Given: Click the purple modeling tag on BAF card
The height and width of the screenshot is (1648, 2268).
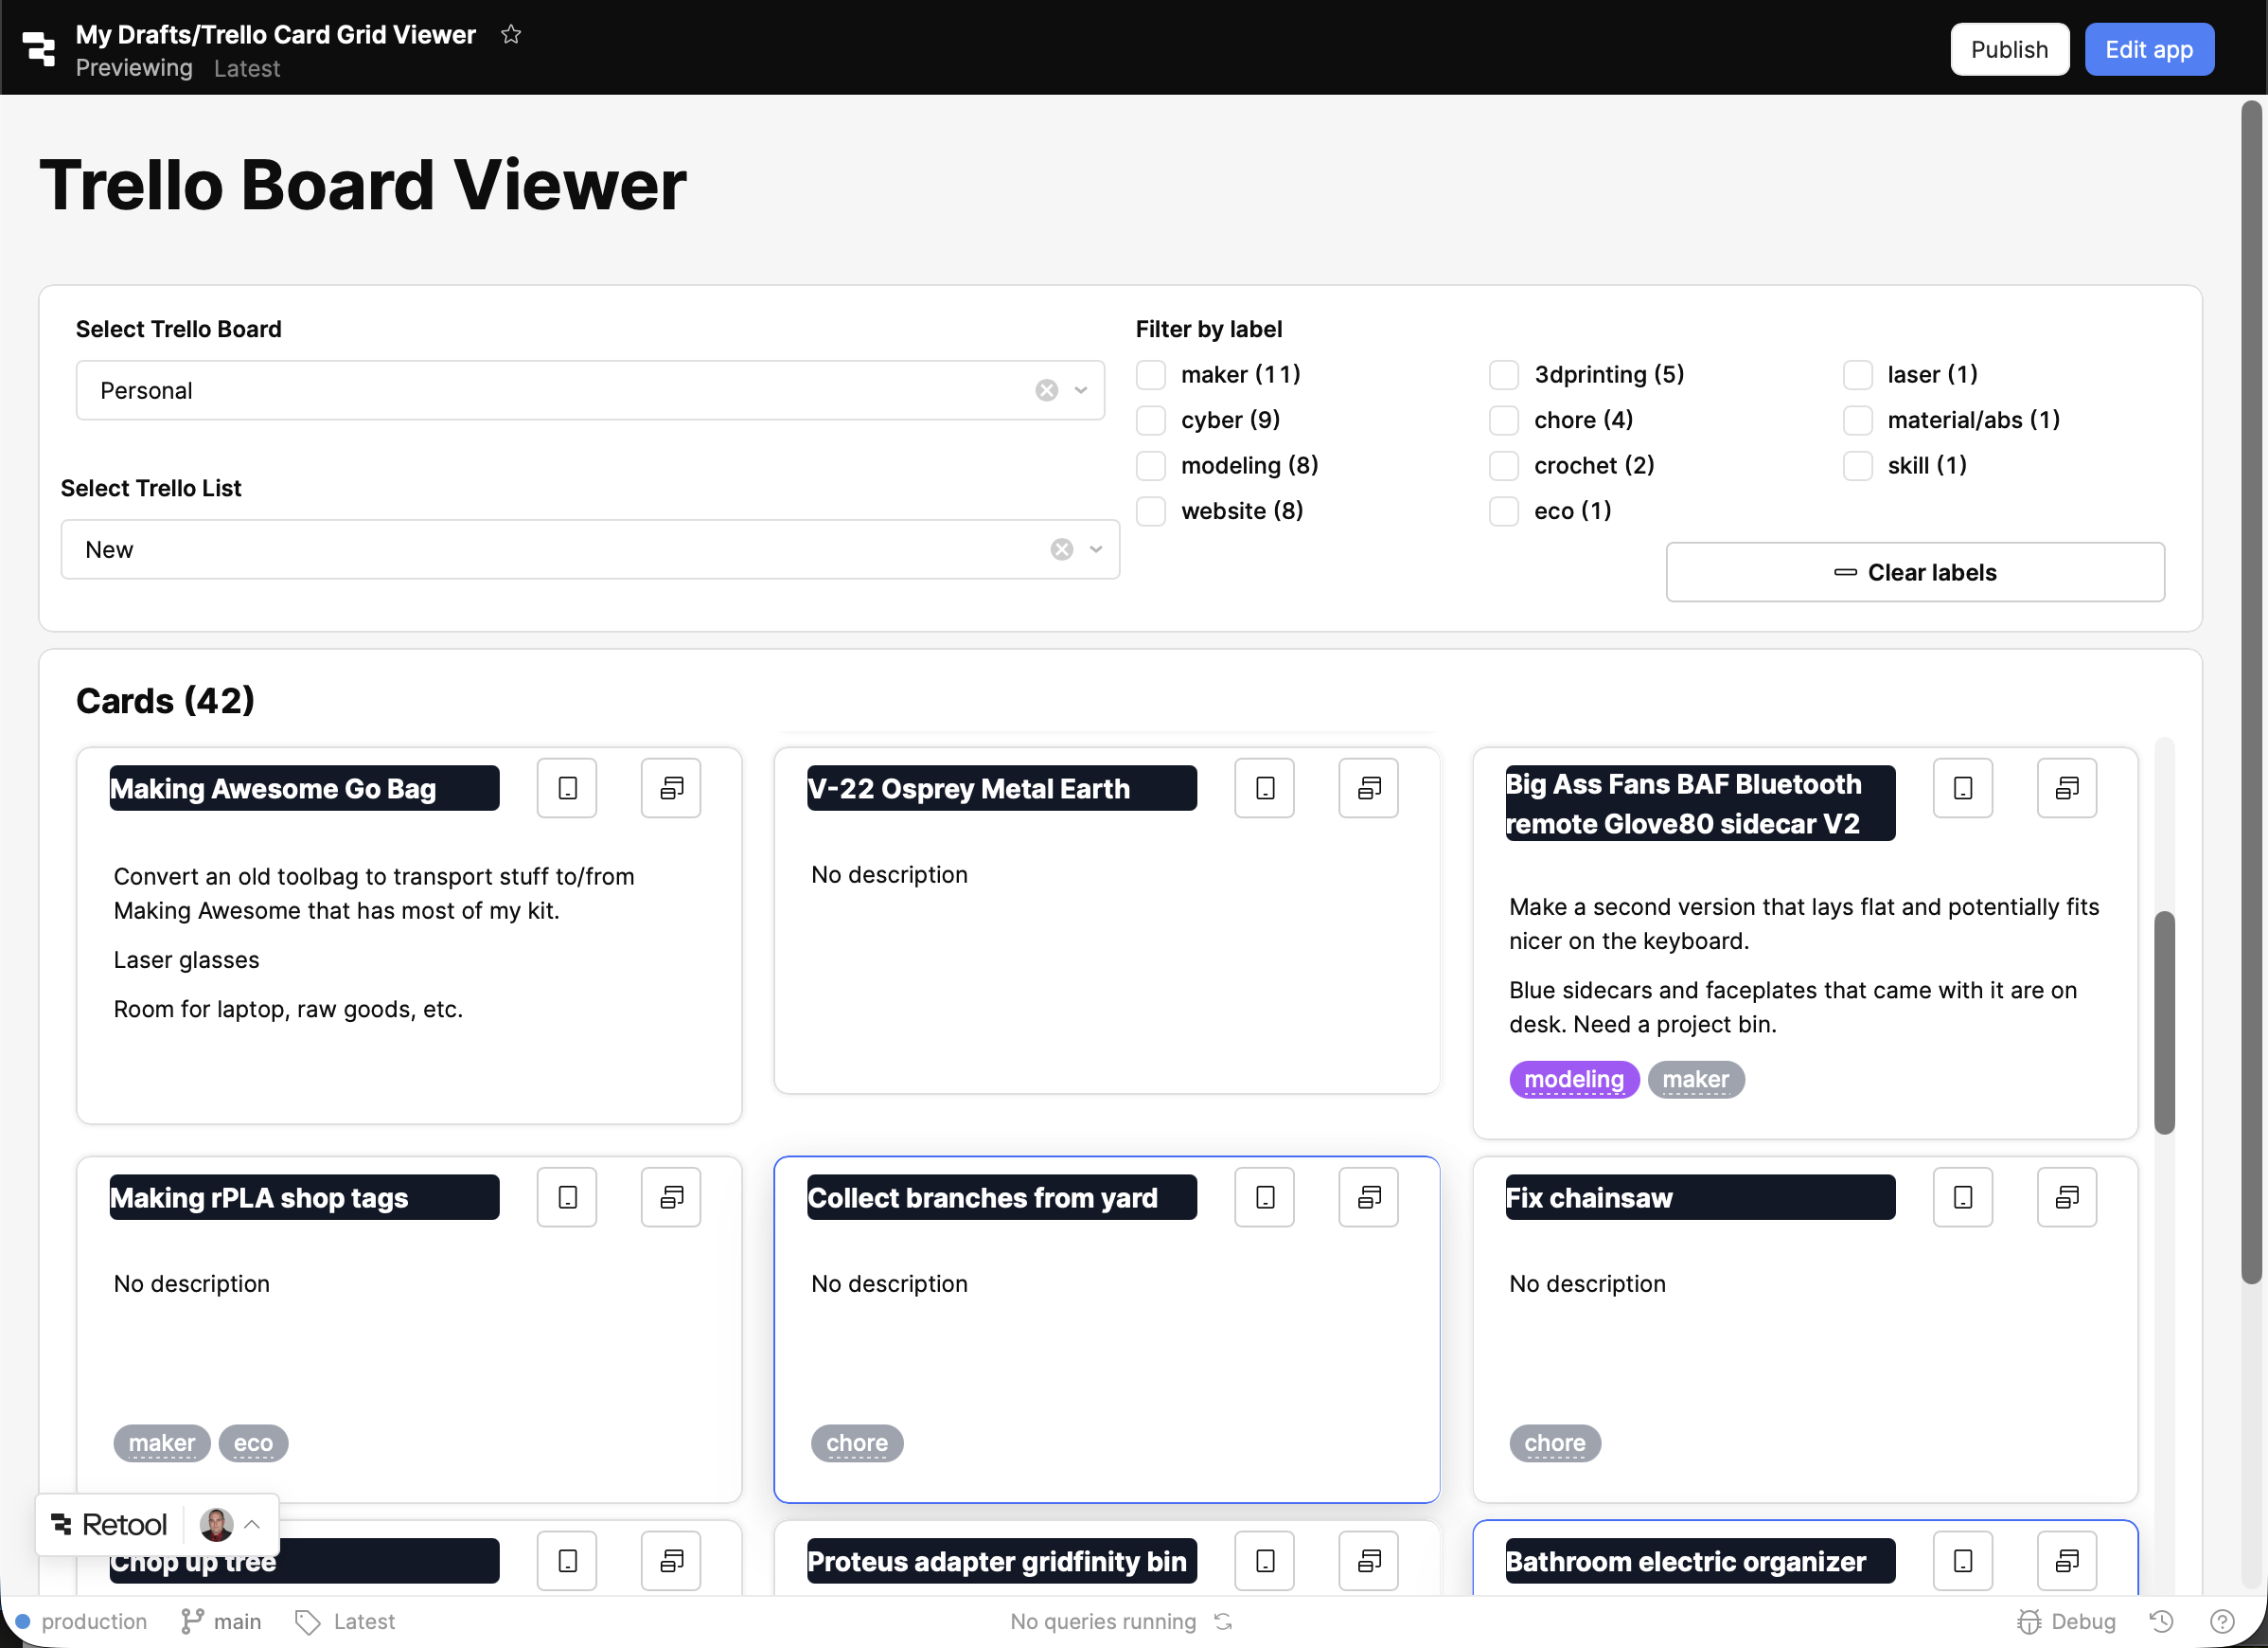Looking at the screenshot, I should (1574, 1080).
